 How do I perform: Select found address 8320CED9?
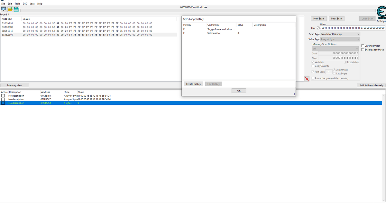pyautogui.click(x=7, y=27)
